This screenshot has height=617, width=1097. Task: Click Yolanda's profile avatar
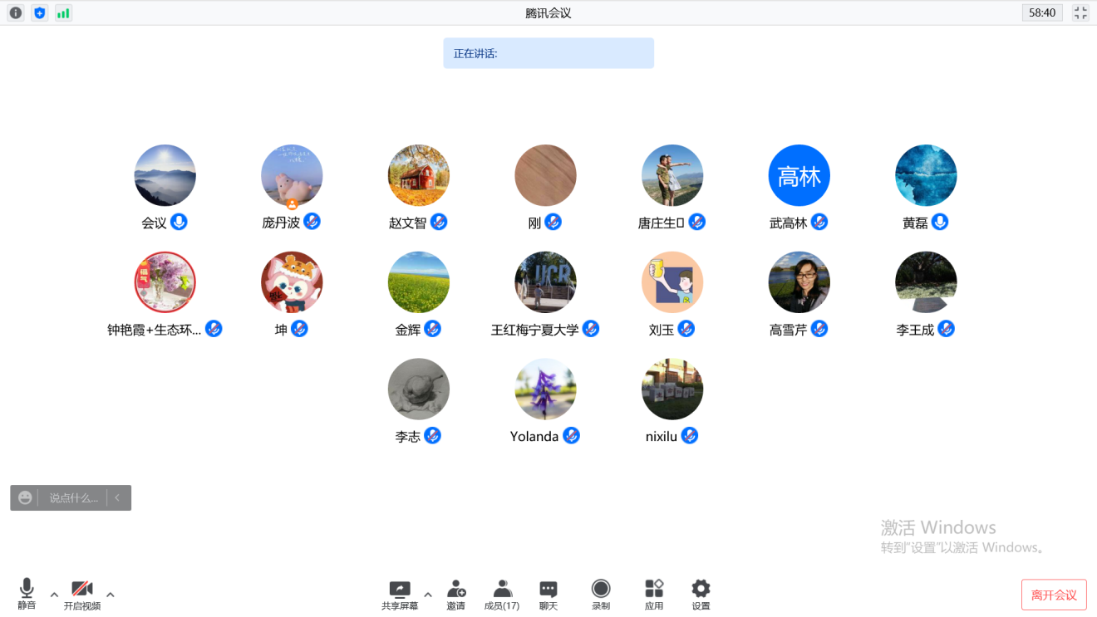(545, 389)
